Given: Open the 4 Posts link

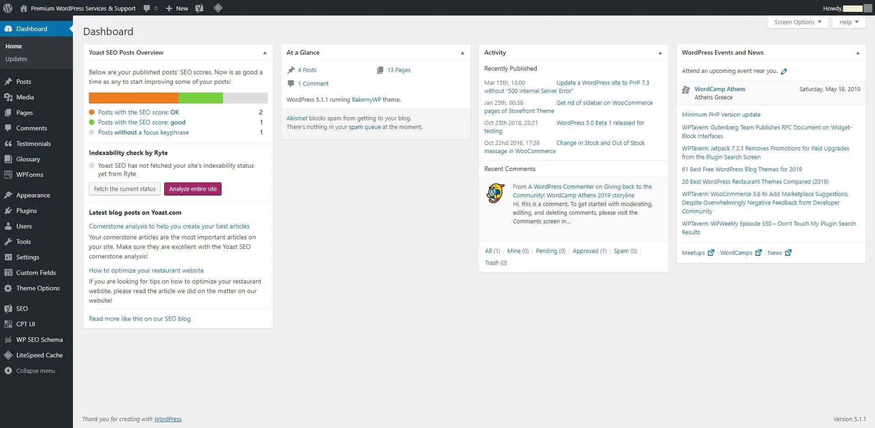Looking at the screenshot, I should click(x=307, y=70).
